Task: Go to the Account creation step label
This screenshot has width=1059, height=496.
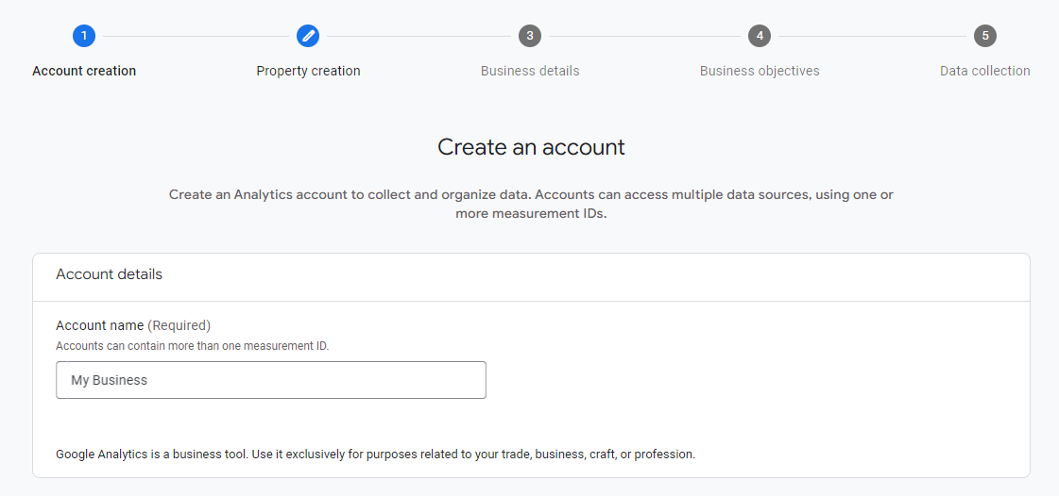Action: click(84, 71)
